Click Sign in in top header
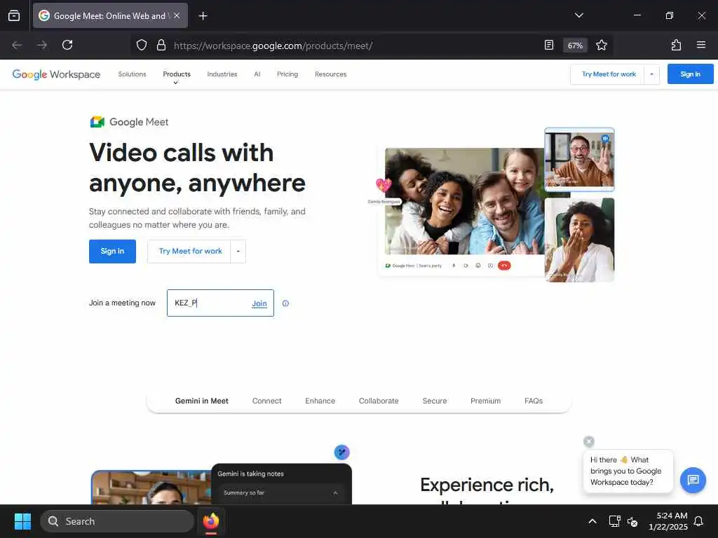This screenshot has height=538, width=718. [x=690, y=74]
